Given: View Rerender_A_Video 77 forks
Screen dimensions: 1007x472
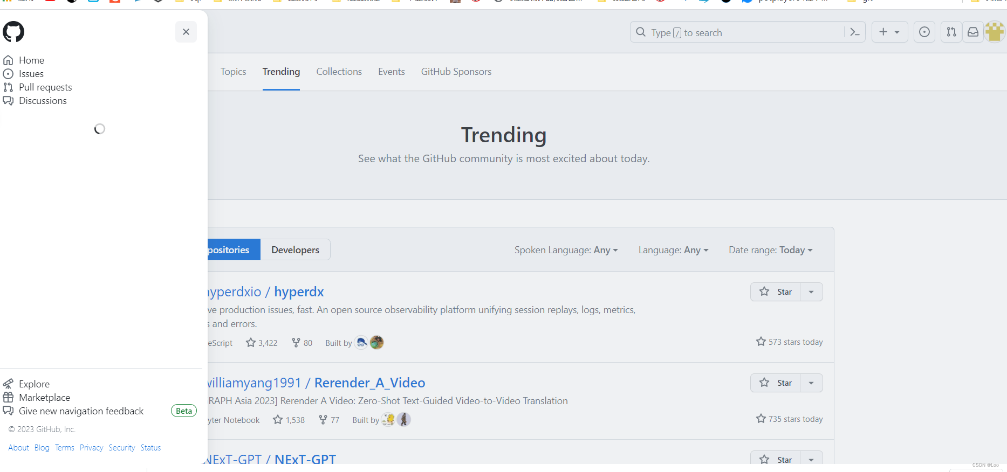Looking at the screenshot, I should click(329, 420).
